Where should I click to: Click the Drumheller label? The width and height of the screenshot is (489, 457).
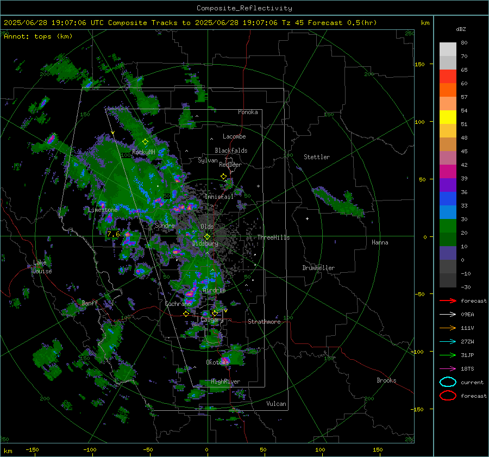click(x=318, y=268)
